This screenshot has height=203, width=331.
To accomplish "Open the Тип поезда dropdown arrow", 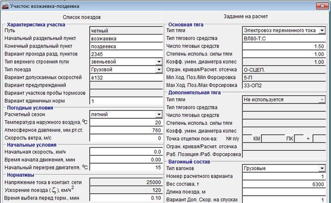I will coord(158,69).
